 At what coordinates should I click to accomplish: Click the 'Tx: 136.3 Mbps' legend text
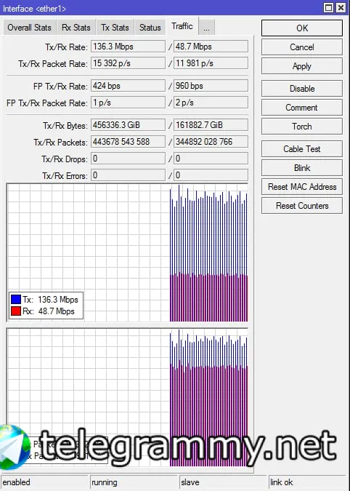point(50,300)
